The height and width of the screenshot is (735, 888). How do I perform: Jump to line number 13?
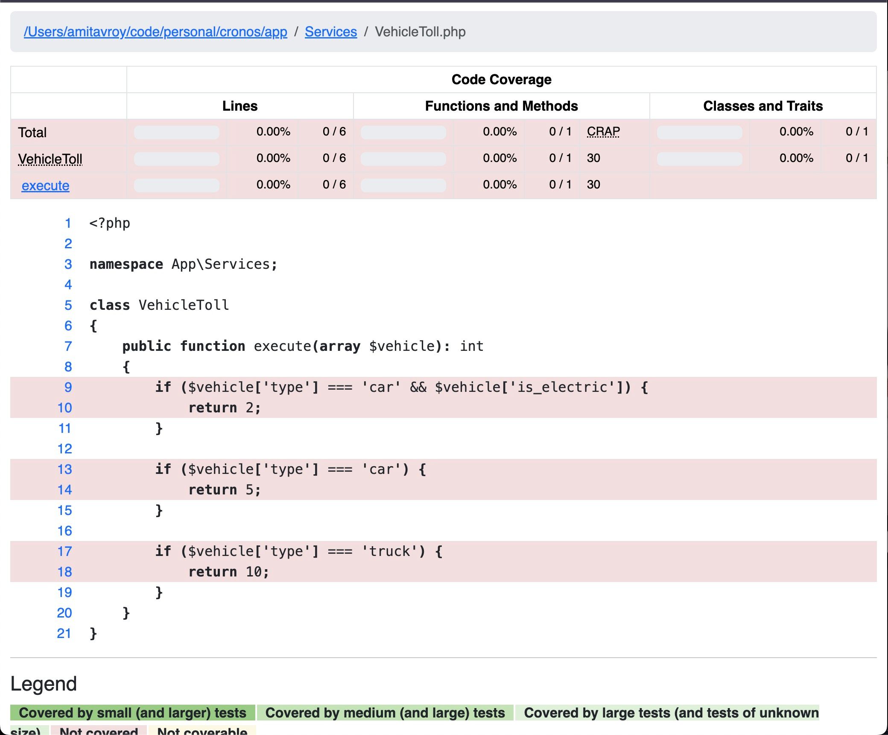pyautogui.click(x=64, y=469)
